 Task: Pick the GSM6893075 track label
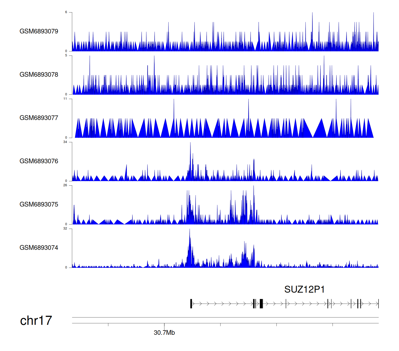coord(39,204)
